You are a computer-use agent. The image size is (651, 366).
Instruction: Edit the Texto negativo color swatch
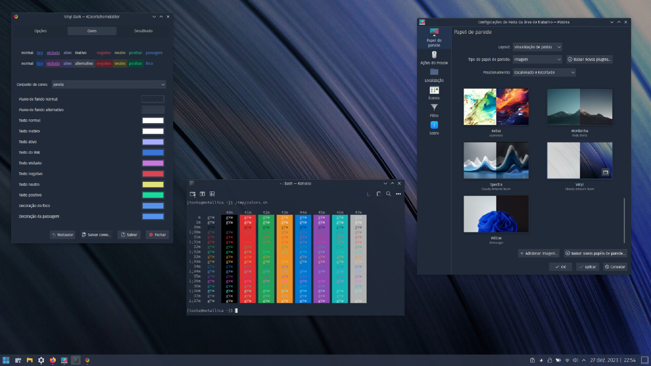click(x=153, y=173)
